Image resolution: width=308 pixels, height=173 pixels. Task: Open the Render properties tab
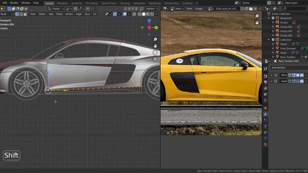pos(265,76)
